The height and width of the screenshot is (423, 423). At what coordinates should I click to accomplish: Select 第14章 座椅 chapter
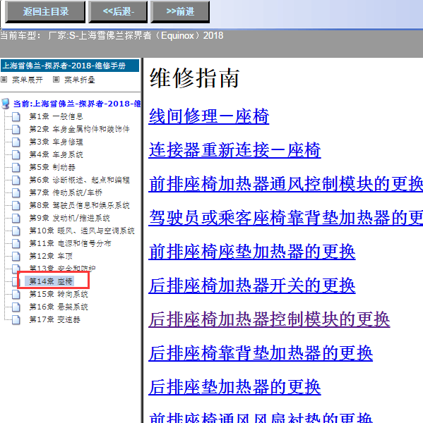click(x=51, y=281)
